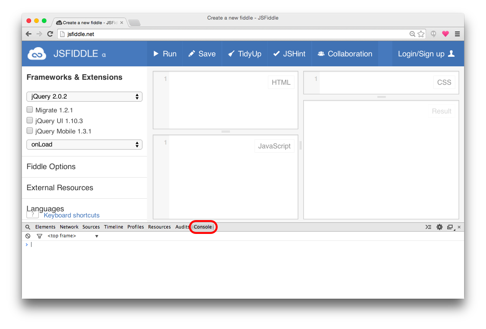Viewport: 486px width, 329px height.
Task: Click the Frameworks & Extensions heading
Action: (74, 77)
